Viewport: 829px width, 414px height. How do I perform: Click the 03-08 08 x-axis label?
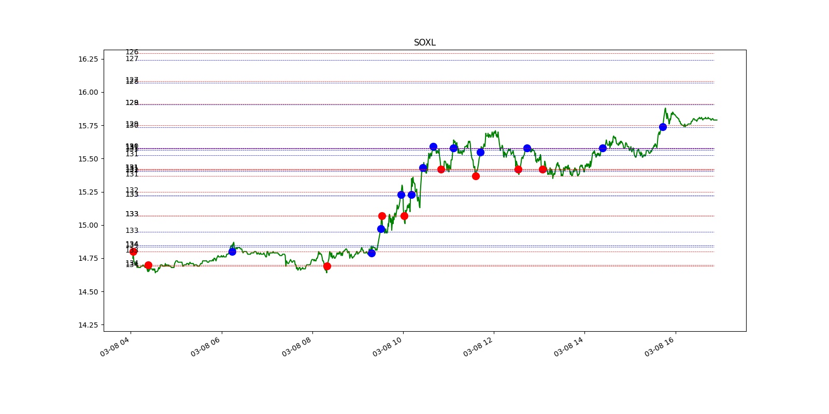pos(297,346)
